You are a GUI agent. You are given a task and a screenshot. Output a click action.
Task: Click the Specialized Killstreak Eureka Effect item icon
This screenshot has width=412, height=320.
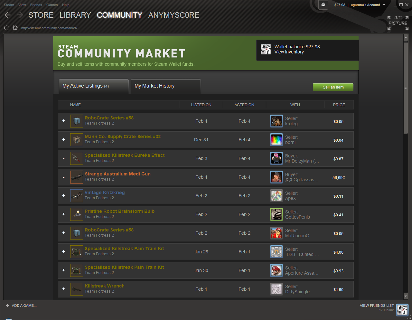tap(77, 158)
